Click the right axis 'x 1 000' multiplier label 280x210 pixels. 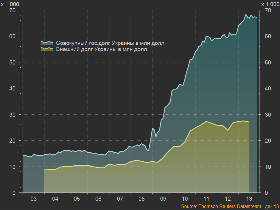tap(270, 4)
